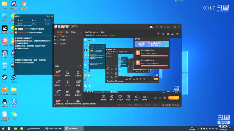Click the feedback icon left of the skin icon
Image resolution: width=234 pixels, height=131 pixels.
pos(161,27)
